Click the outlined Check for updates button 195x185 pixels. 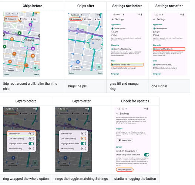click(124, 170)
